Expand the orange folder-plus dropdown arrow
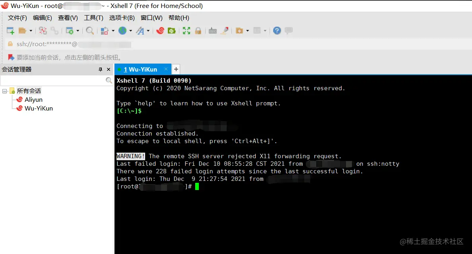Image resolution: width=472 pixels, height=254 pixels. click(x=247, y=31)
